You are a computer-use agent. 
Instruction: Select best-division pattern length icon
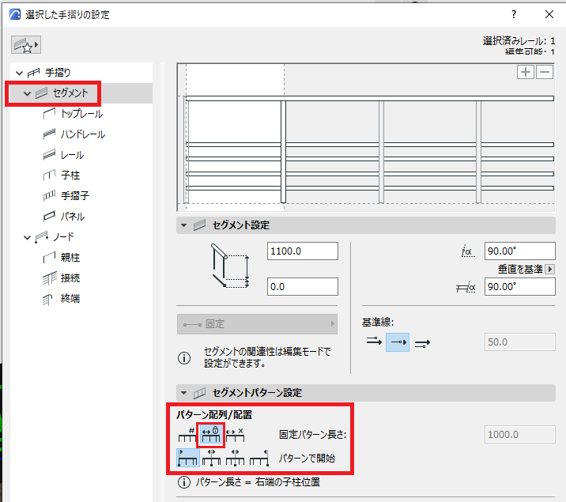[x=235, y=435]
